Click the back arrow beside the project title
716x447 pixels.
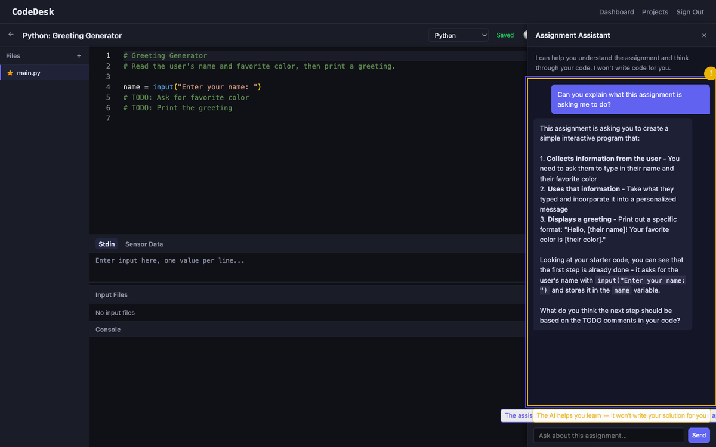pyautogui.click(x=11, y=35)
